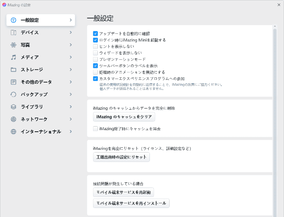The width and height of the screenshot is (284, 217).
Task: Select the メディア category
Action: tap(41, 57)
